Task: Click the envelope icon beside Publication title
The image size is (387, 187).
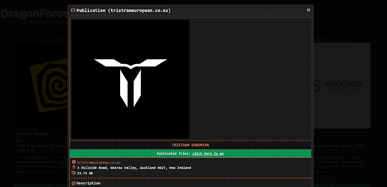Action: pos(73,10)
